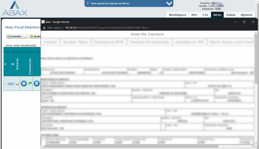The image size is (259, 149).
Task: Open the NFe tab
Action: [x=194, y=15]
